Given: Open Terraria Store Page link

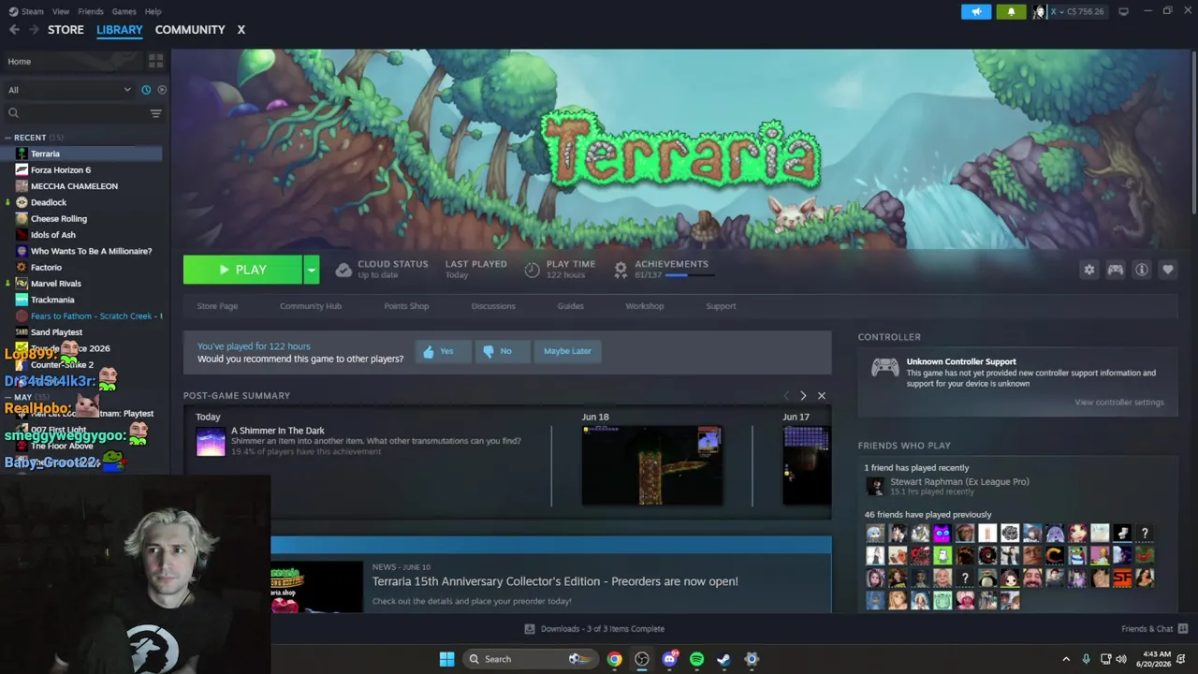Looking at the screenshot, I should (217, 306).
